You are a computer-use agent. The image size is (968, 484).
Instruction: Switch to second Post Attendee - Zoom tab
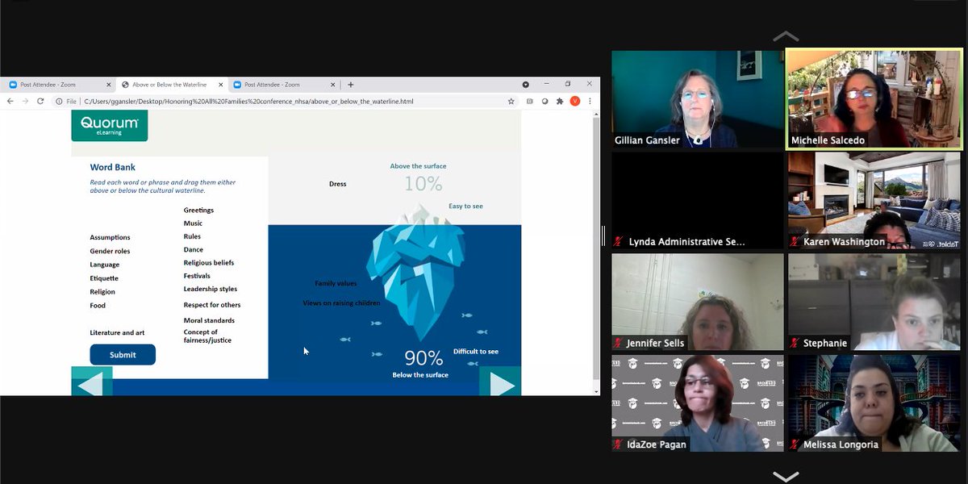pos(285,85)
